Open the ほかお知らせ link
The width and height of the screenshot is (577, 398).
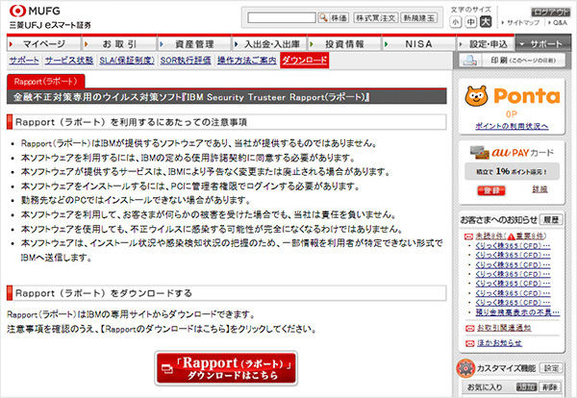point(499,343)
